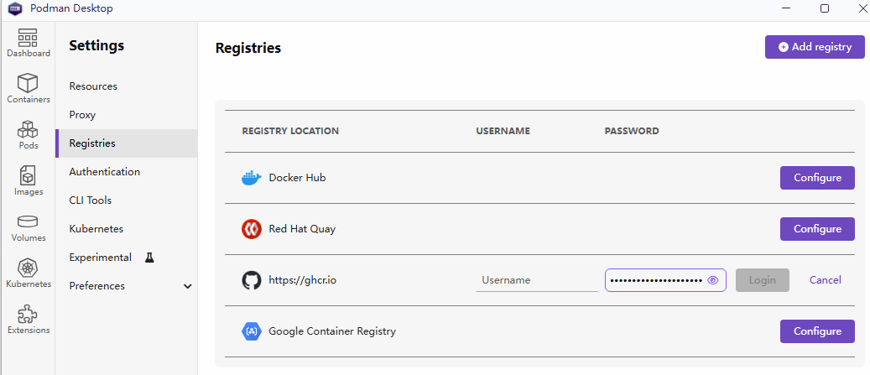Click the Add registry button
This screenshot has height=375, width=870.
815,47
